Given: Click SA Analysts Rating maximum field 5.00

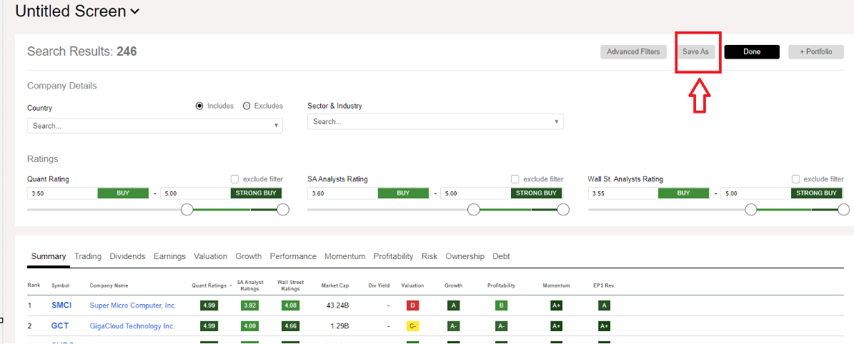Looking at the screenshot, I should coord(475,193).
